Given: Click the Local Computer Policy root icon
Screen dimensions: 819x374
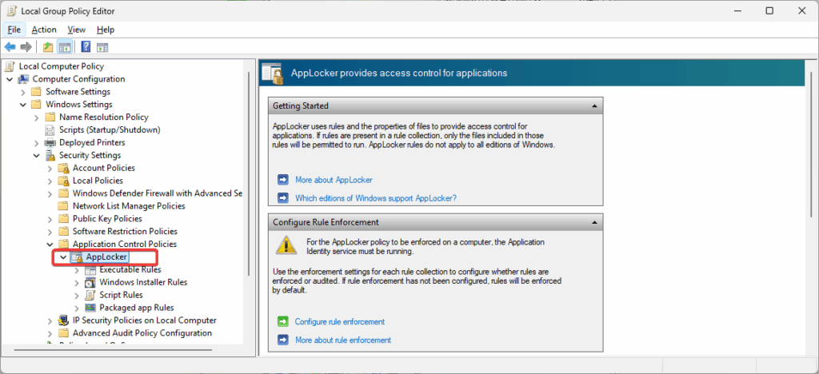Looking at the screenshot, I should click(x=10, y=66).
